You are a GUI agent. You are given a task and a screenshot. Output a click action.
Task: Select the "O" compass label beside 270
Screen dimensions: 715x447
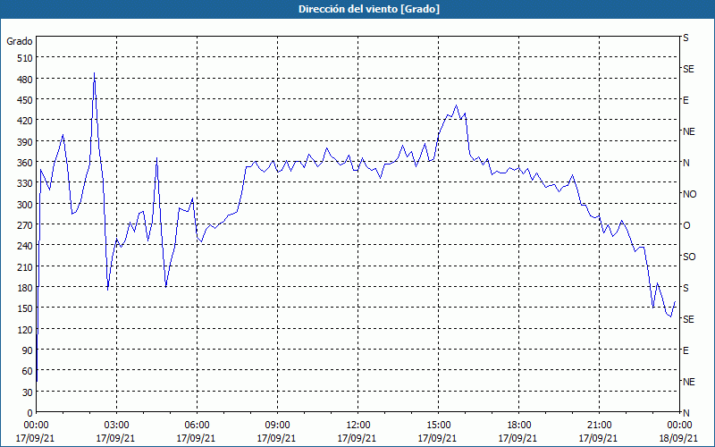(x=686, y=225)
